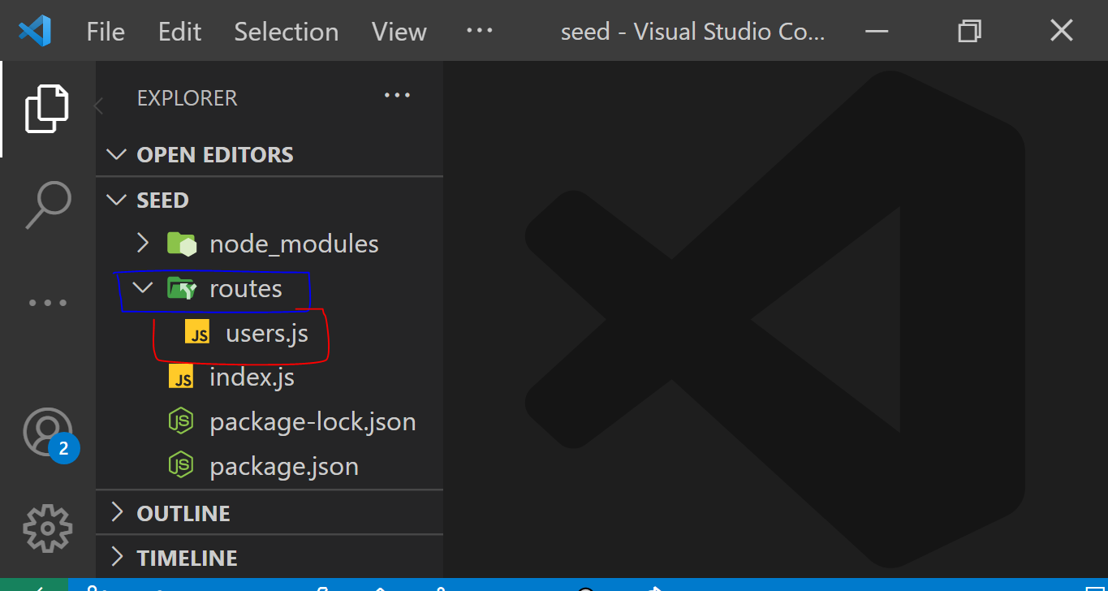Screen dimensions: 1108x591
Task: Expand the node_modules folder chevron
Action: coord(143,244)
